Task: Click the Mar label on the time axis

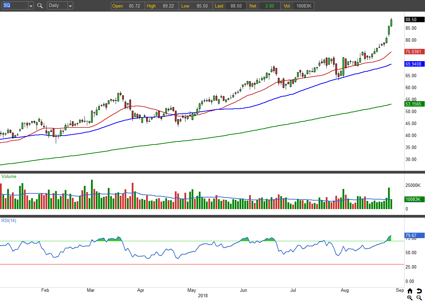Action: (x=91, y=290)
